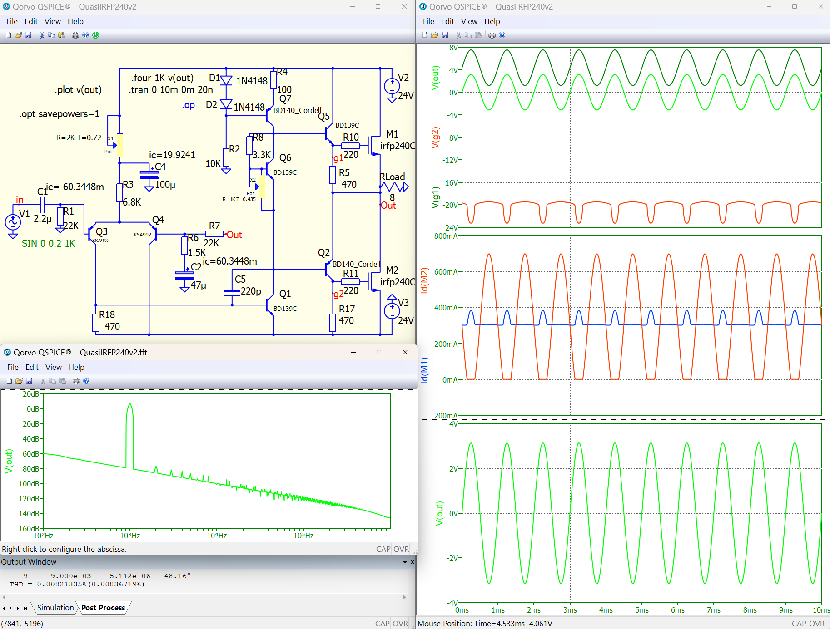Screen dimensions: 830x629
Task: Go to previous output tab arrow
Action: click(x=11, y=608)
